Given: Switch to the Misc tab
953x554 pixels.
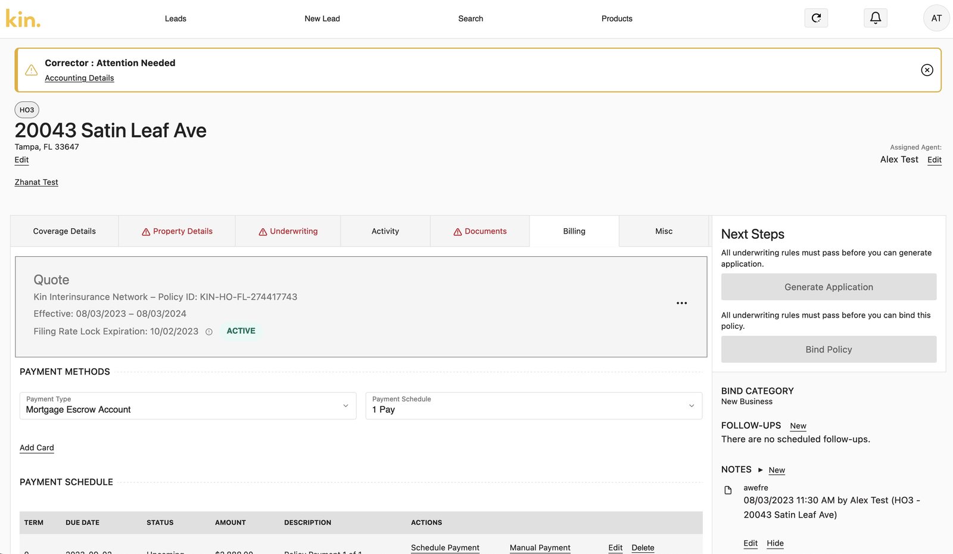Looking at the screenshot, I should [x=664, y=231].
